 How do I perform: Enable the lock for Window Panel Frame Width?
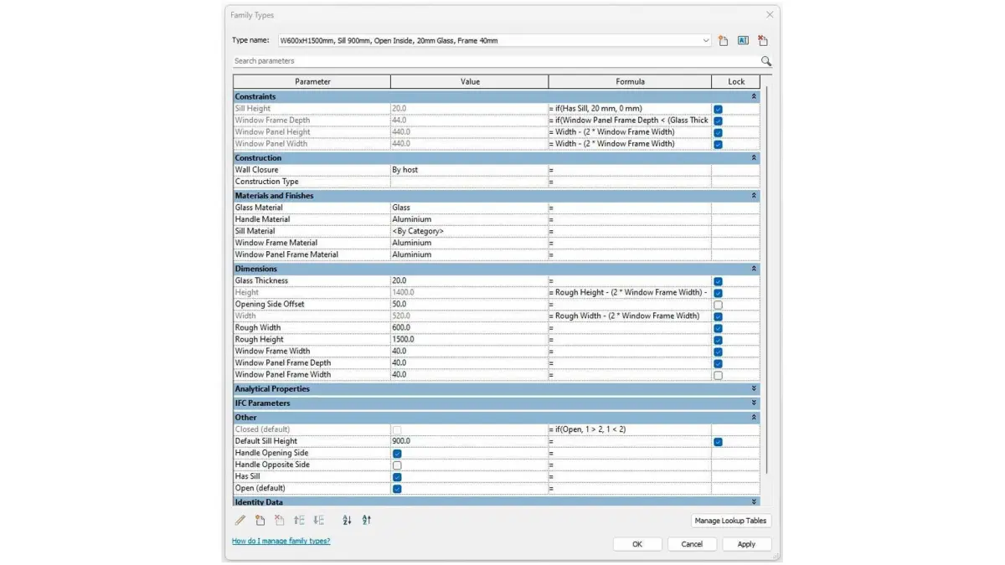tap(718, 375)
